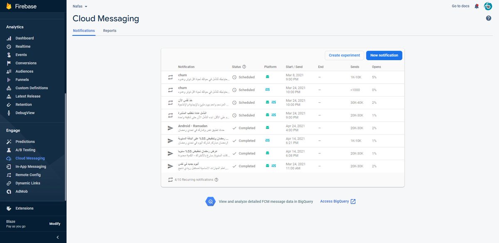This screenshot has width=499, height=243.
Task: Click the AdMob icon
Action: click(x=9, y=192)
